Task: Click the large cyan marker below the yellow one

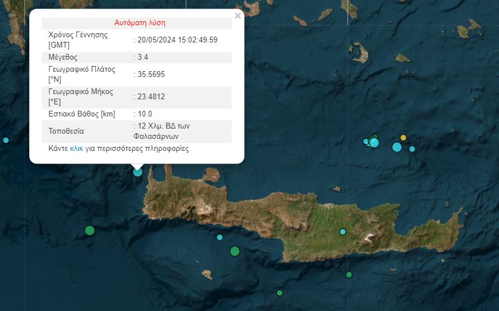Action: click(x=397, y=147)
